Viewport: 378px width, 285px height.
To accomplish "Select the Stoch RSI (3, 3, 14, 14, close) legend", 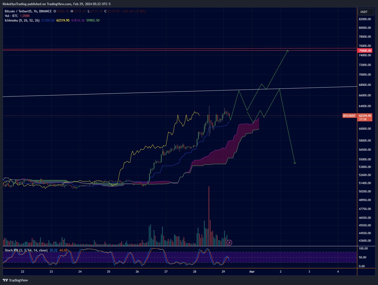I will pyautogui.click(x=26, y=250).
